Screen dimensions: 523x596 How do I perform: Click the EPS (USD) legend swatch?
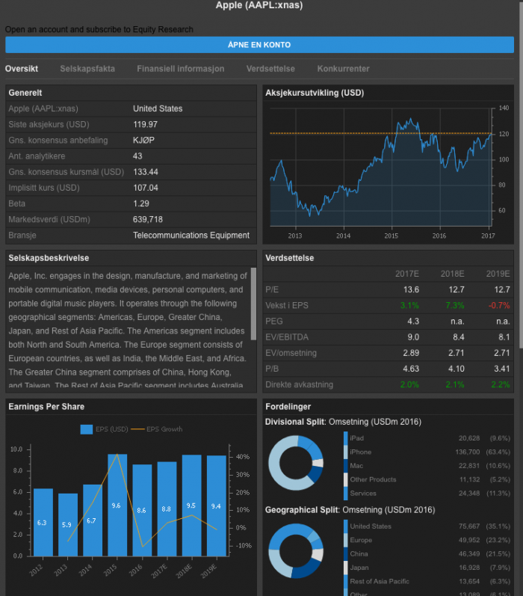click(x=87, y=429)
